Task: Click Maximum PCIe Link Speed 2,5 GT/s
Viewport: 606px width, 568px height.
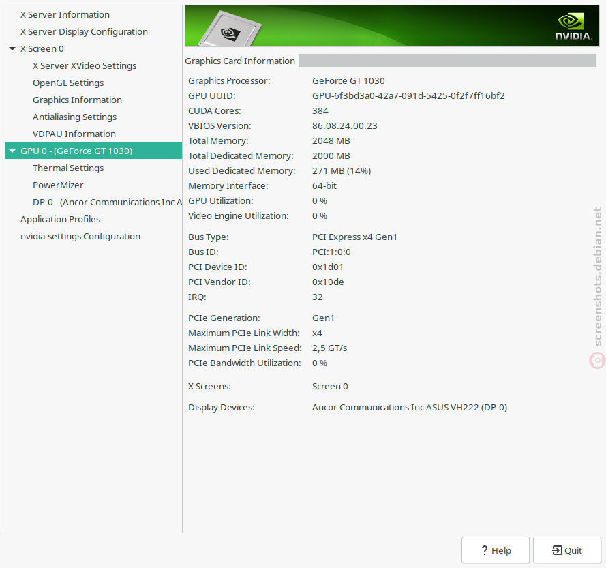Action: point(330,348)
